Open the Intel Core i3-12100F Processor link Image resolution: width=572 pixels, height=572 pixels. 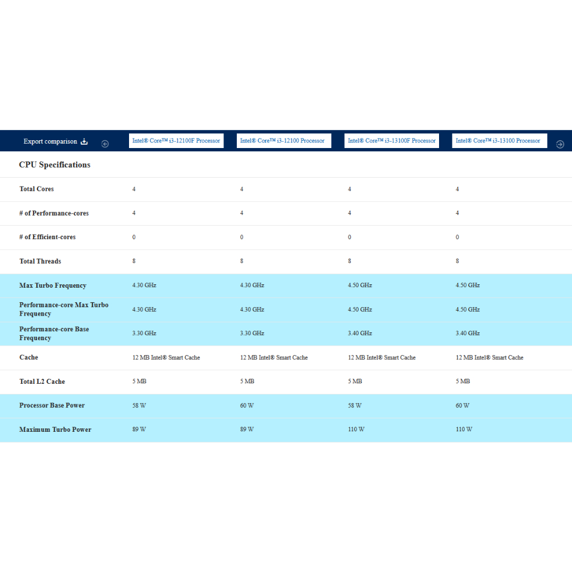(176, 141)
